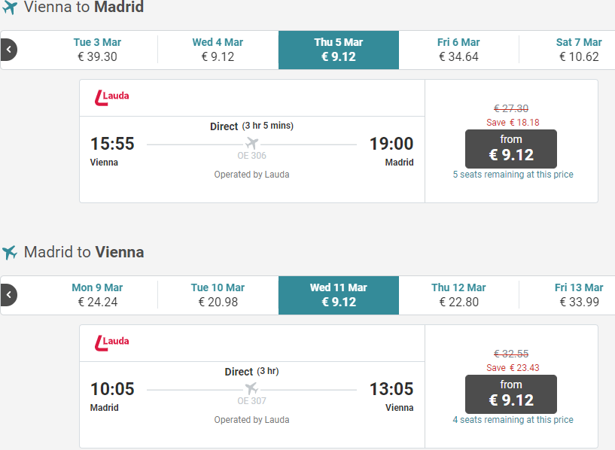Pick Thu 12 Mar return date
Image resolution: width=615 pixels, height=450 pixels.
[x=458, y=295]
